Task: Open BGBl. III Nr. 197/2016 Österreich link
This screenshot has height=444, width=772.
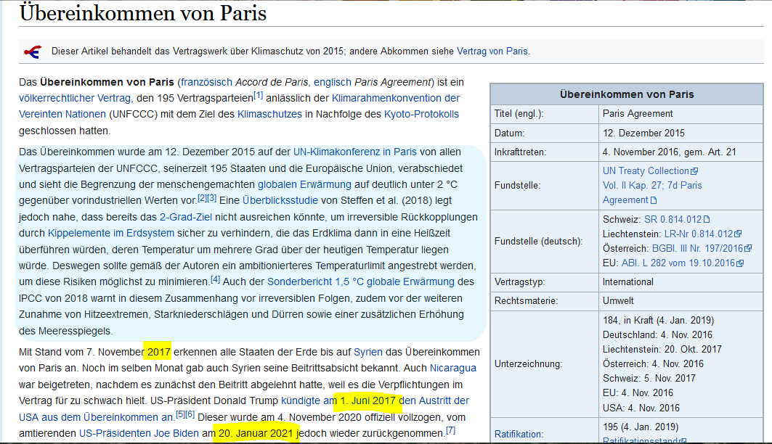Action: 697,248
